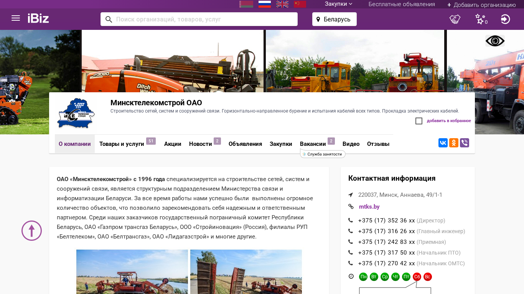
Task: Share company page via Viber
Action: [x=465, y=143]
